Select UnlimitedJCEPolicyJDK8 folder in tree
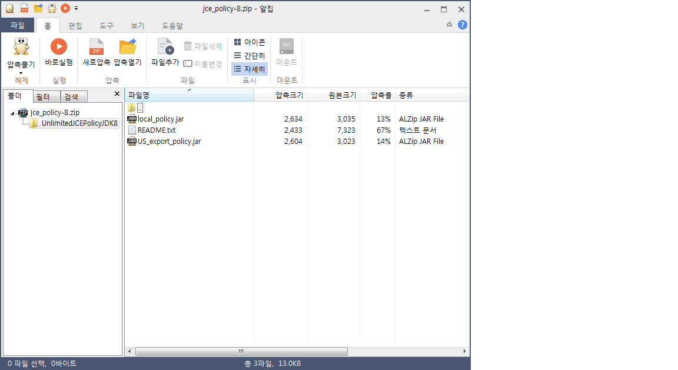The width and height of the screenshot is (678, 370). (x=79, y=123)
